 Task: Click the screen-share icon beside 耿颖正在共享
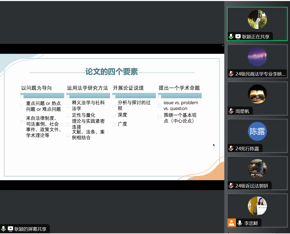pyautogui.click(x=238, y=37)
